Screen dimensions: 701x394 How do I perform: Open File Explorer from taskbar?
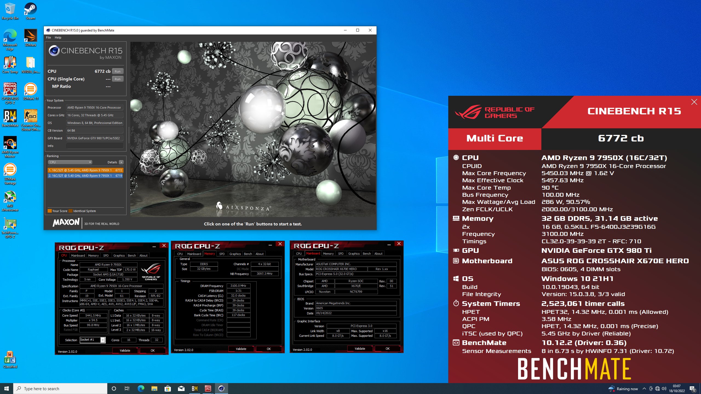(154, 389)
